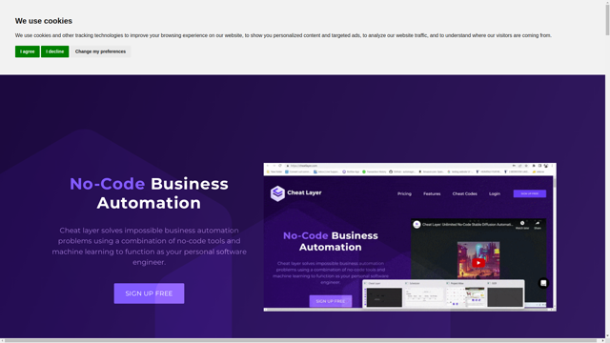Click the vertical scrollbar down arrow
The width and height of the screenshot is (610, 343).
pos(607,335)
